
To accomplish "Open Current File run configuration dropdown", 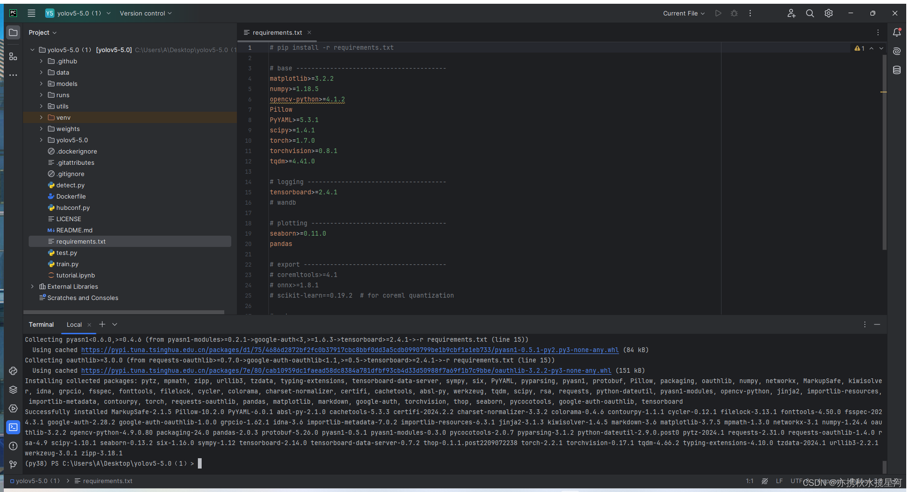I will pyautogui.click(x=684, y=13).
